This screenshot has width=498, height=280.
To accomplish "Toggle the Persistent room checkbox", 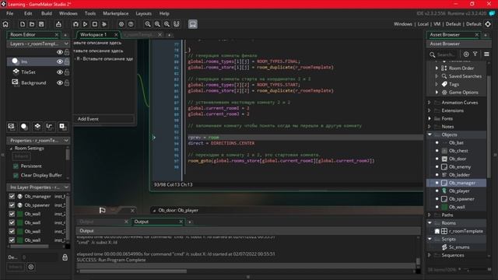I will pyautogui.click(x=16, y=166).
